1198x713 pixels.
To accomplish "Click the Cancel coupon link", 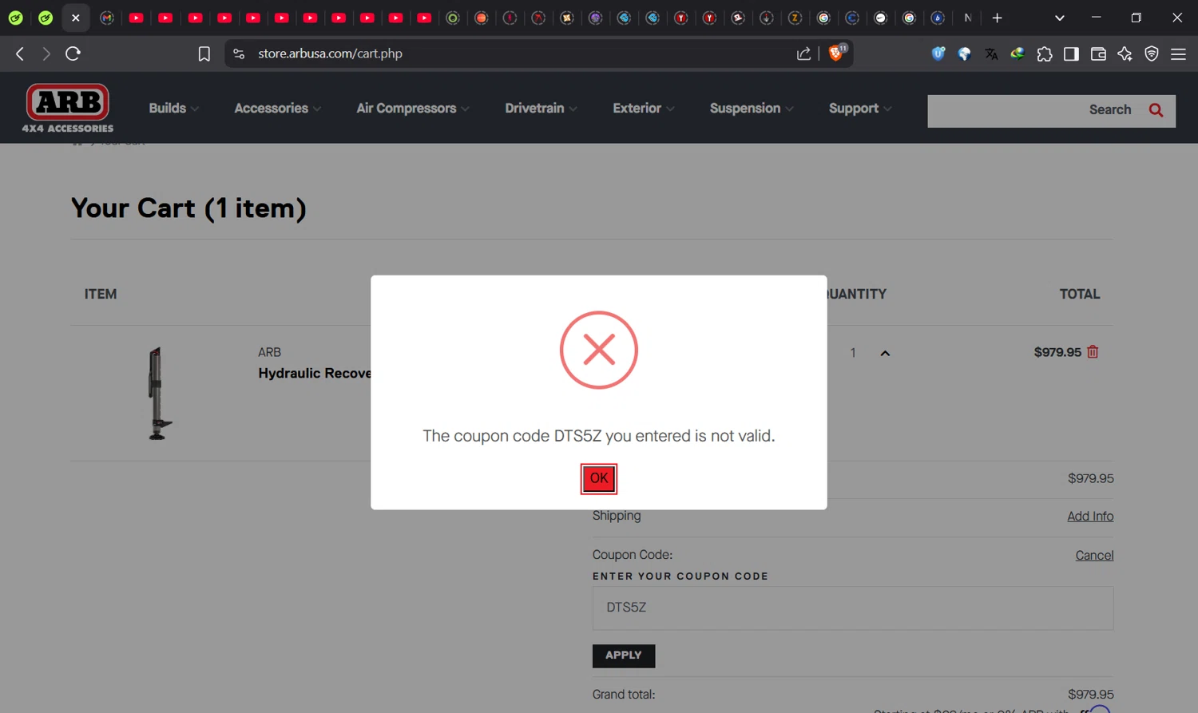I will pyautogui.click(x=1094, y=556).
